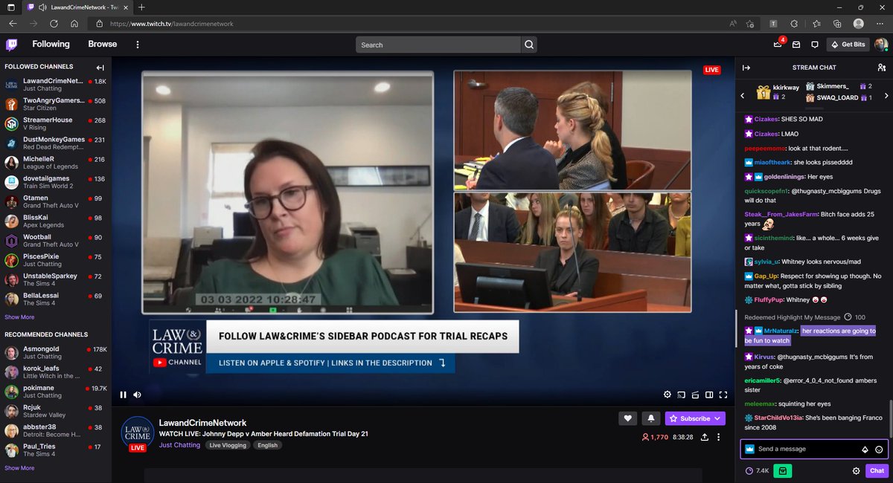Open channel points balance 7.4K

758,470
